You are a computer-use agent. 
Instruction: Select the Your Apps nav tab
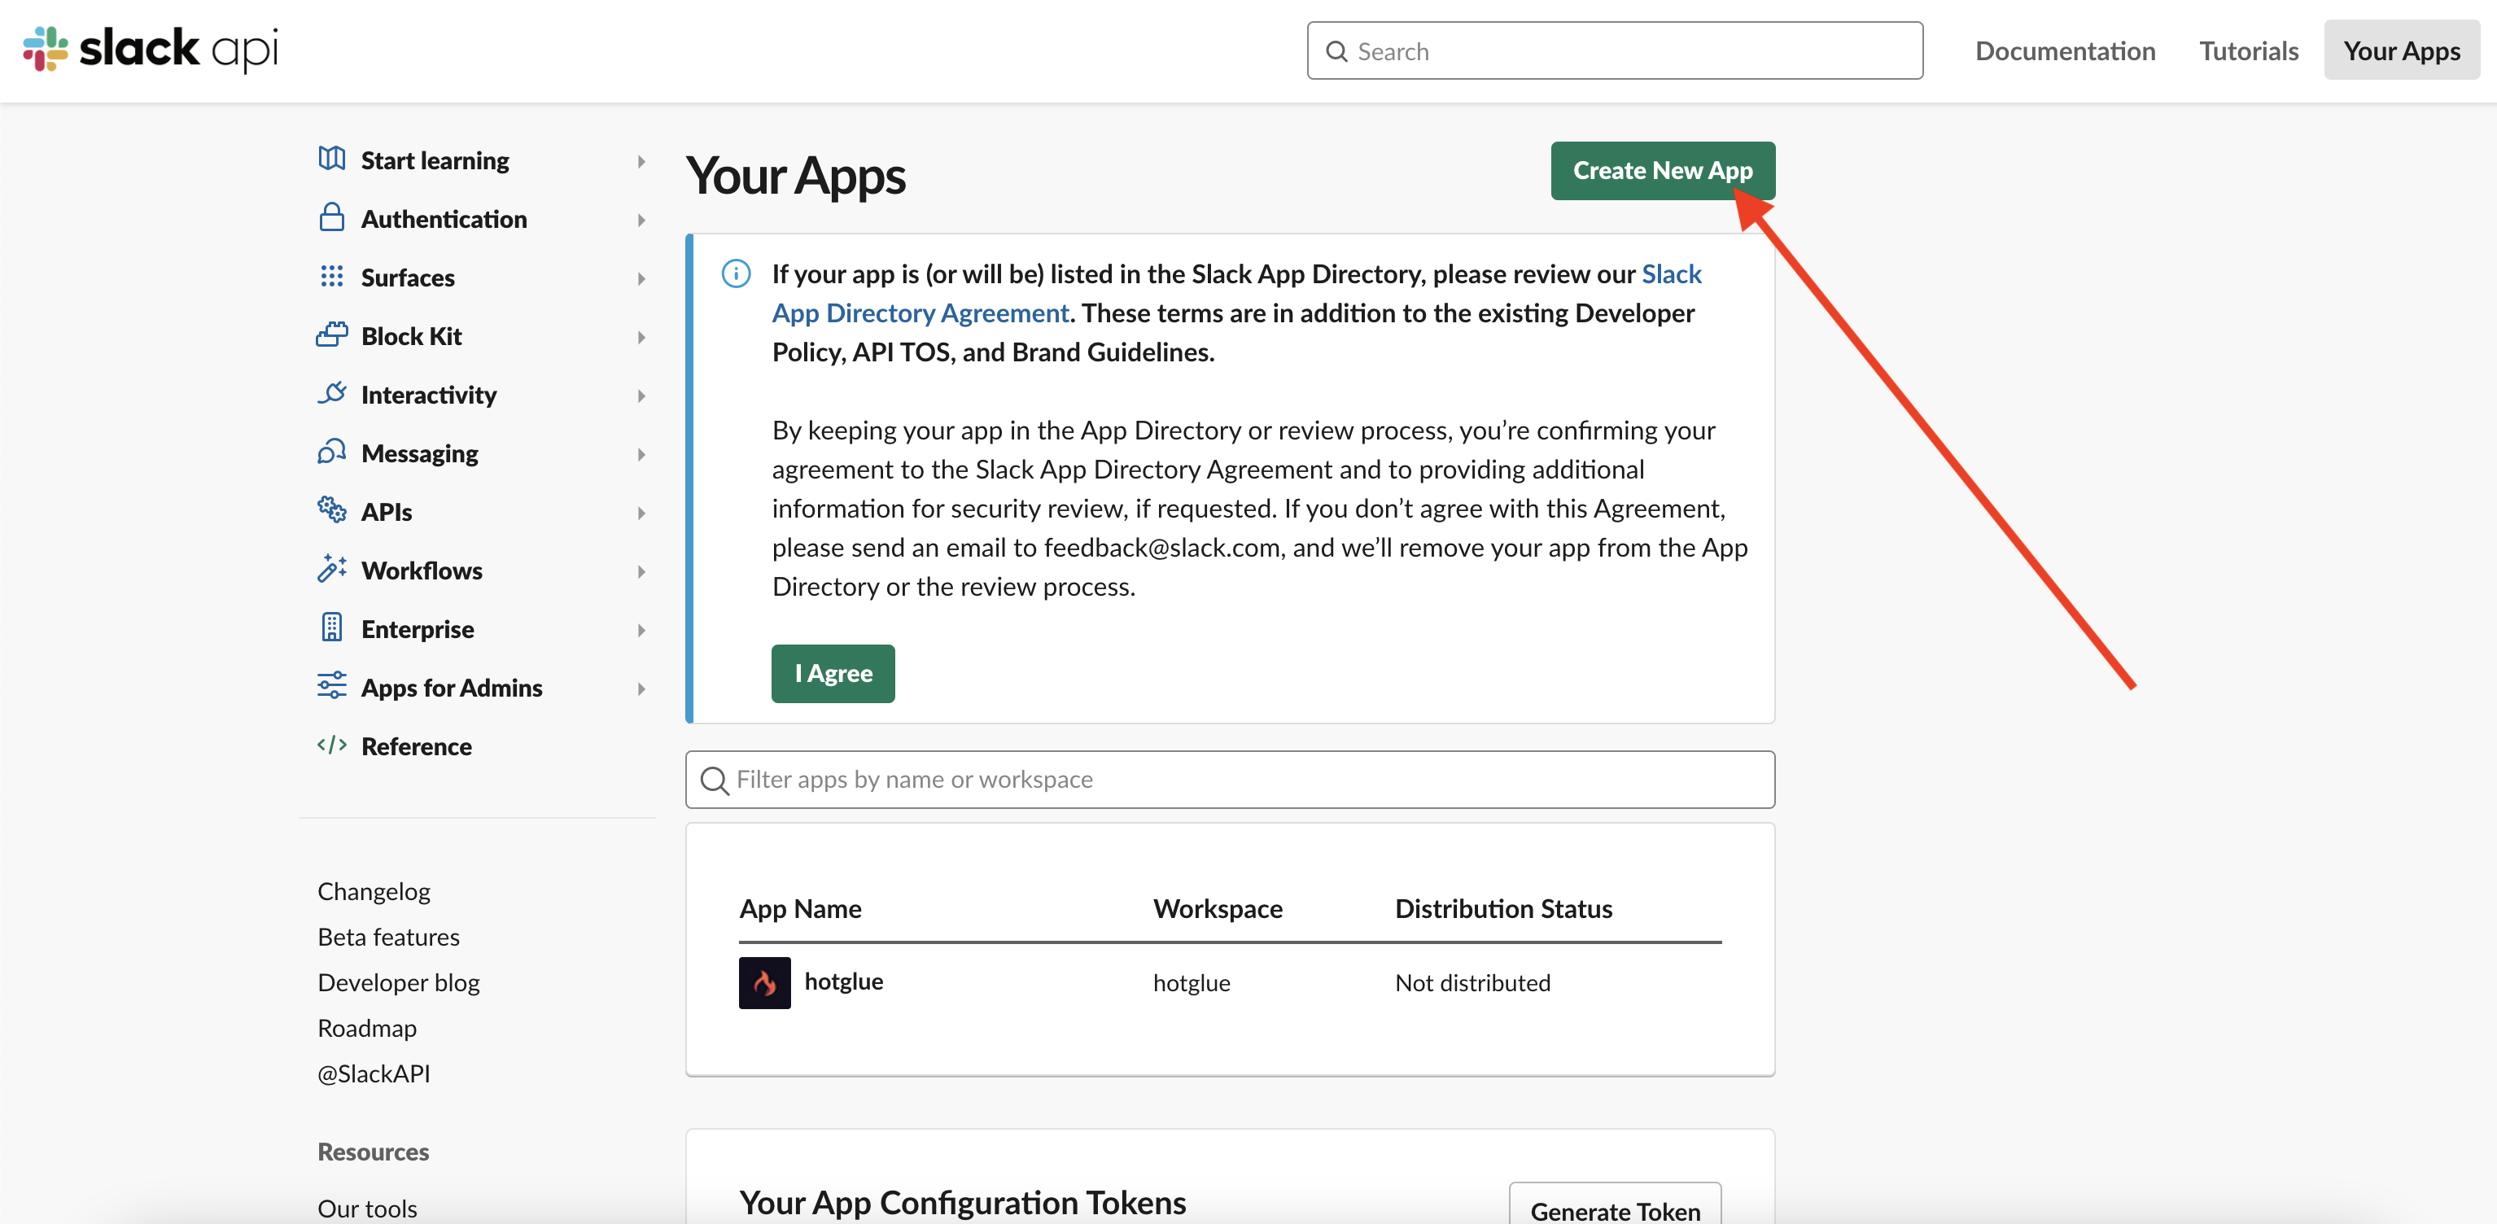pyautogui.click(x=2401, y=50)
